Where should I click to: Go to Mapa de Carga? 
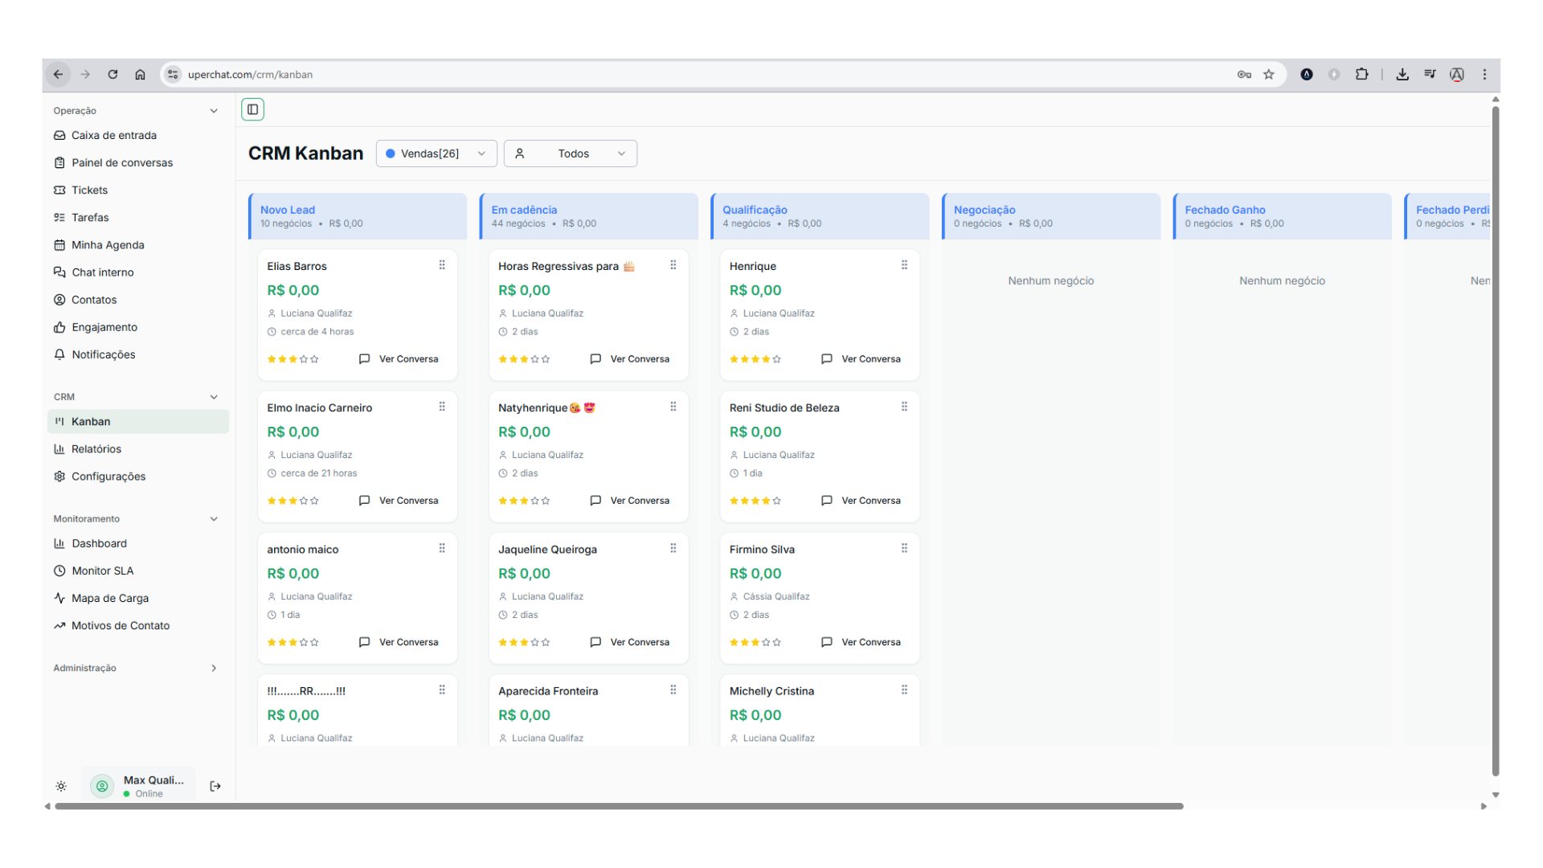click(109, 598)
